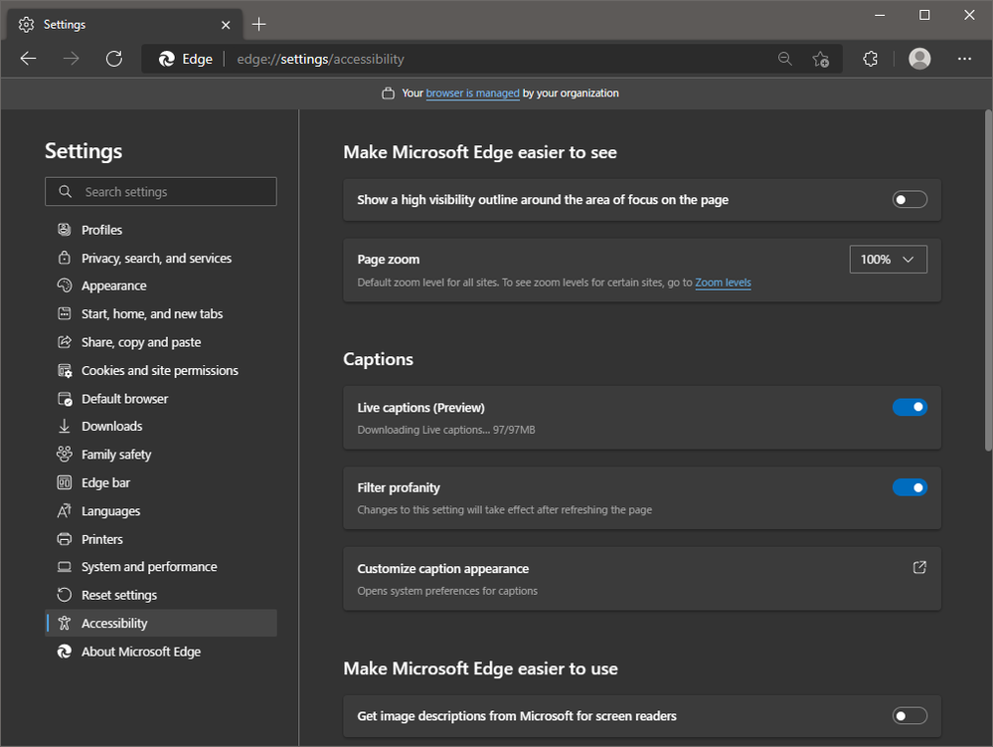Select Family safety in sidebar
The height and width of the screenshot is (747, 993).
click(161, 455)
